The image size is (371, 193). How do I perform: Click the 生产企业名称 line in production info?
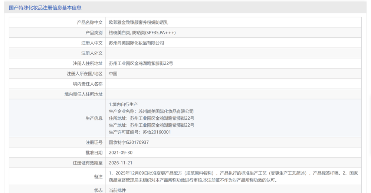click(151, 111)
